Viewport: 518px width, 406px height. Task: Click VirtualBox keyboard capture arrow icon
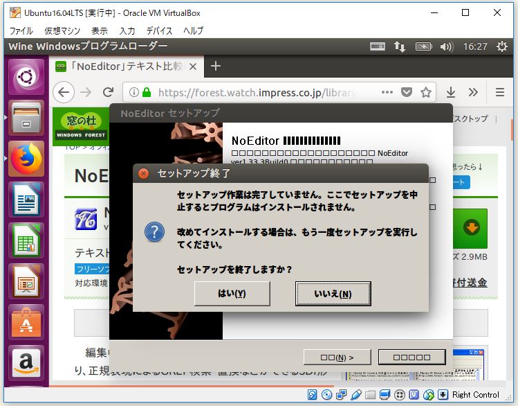click(443, 394)
